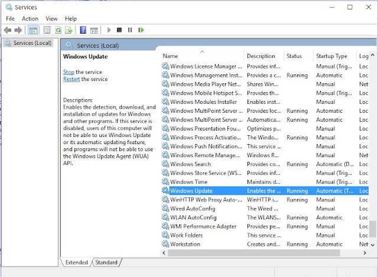Click gear icon beside WLAN AutoConfig row
This screenshot has height=277, width=378.
click(165, 217)
